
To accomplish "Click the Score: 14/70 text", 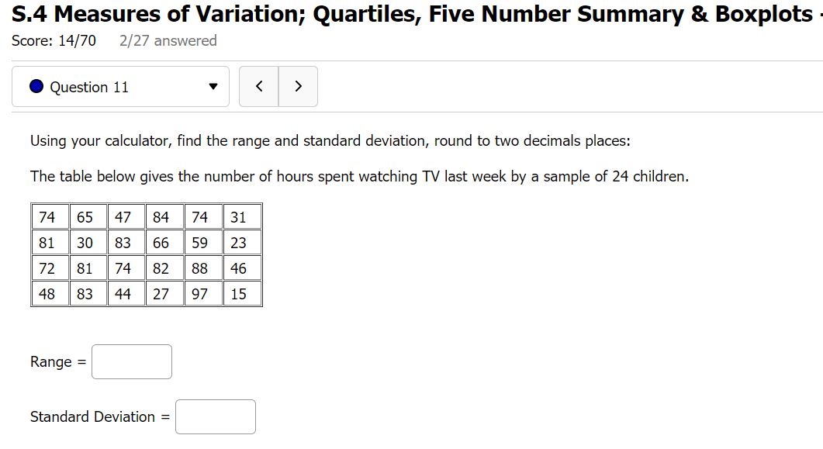I will pos(53,40).
